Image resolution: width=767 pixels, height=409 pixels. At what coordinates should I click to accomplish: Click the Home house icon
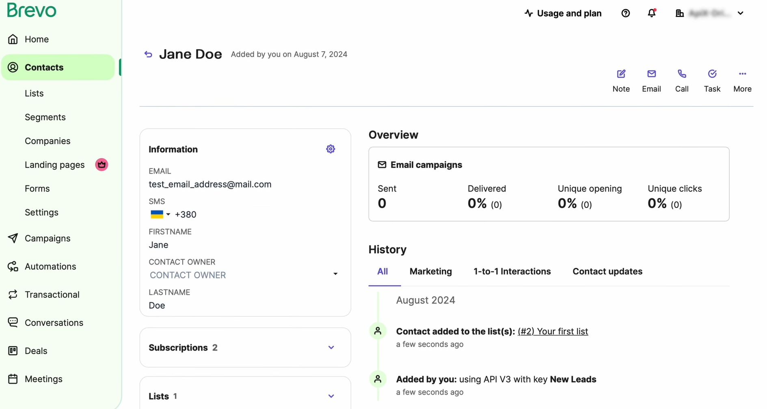13,39
